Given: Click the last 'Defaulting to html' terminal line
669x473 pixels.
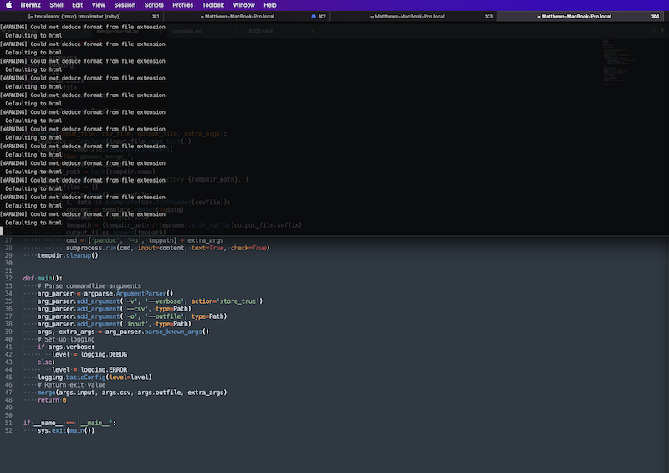Looking at the screenshot, I should click(33, 223).
